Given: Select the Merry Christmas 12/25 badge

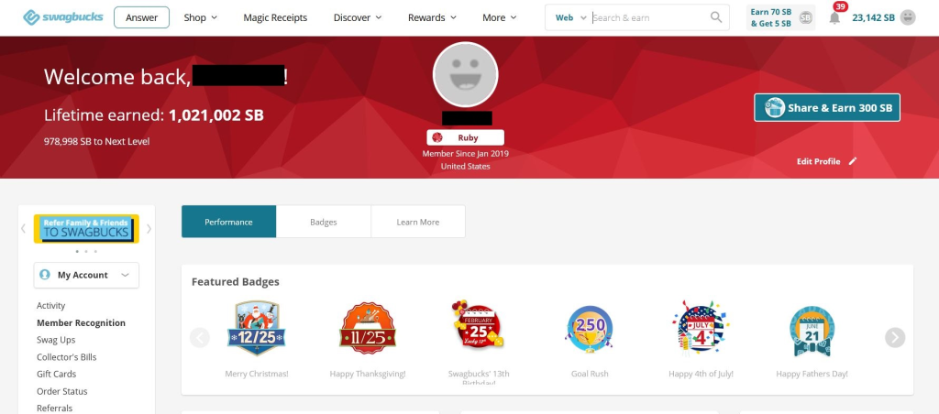Looking at the screenshot, I should 257,329.
